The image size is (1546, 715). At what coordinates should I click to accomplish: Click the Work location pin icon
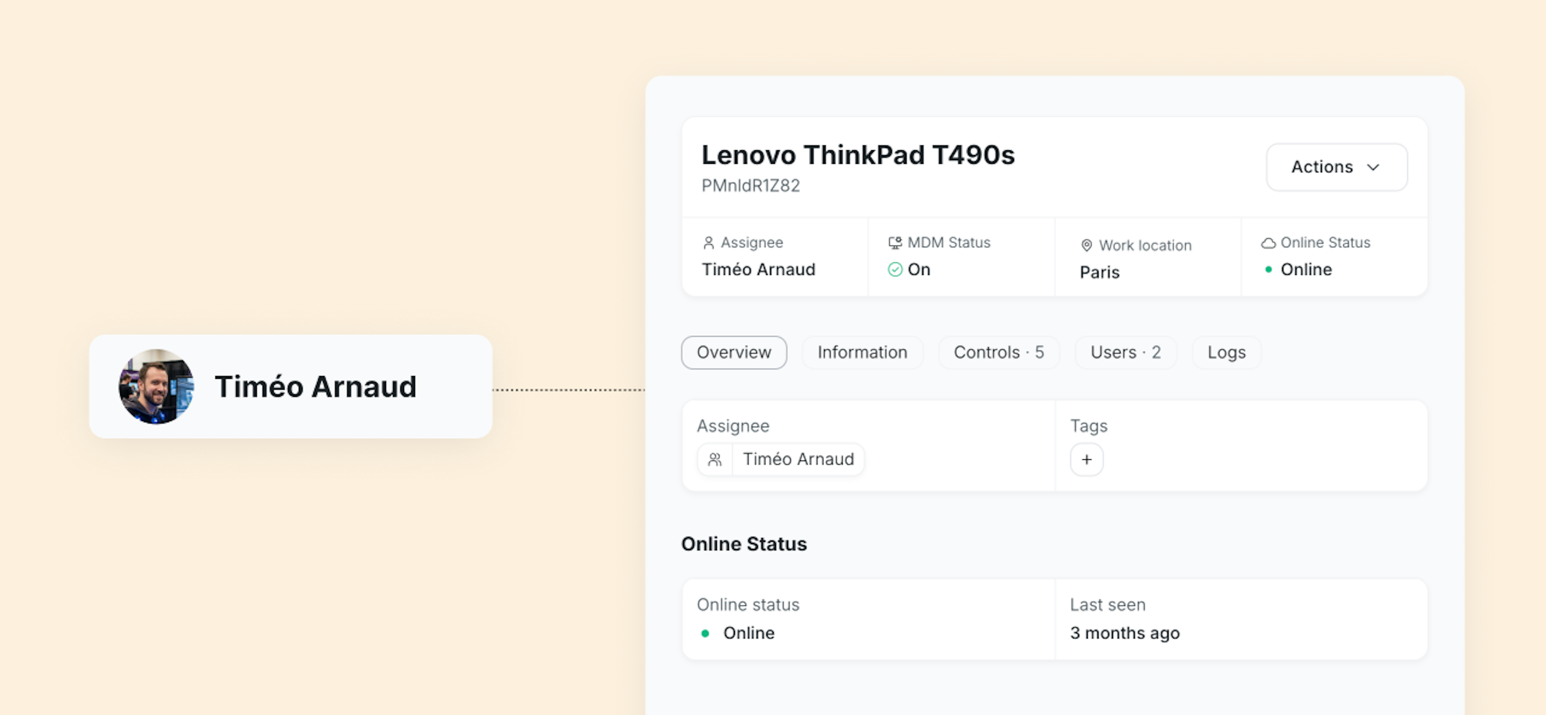tap(1086, 246)
